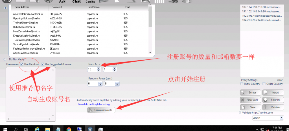Lower the left Random Pause value
Image resolution: width=289 pixels, height=131 pixels.
[x=100, y=85]
